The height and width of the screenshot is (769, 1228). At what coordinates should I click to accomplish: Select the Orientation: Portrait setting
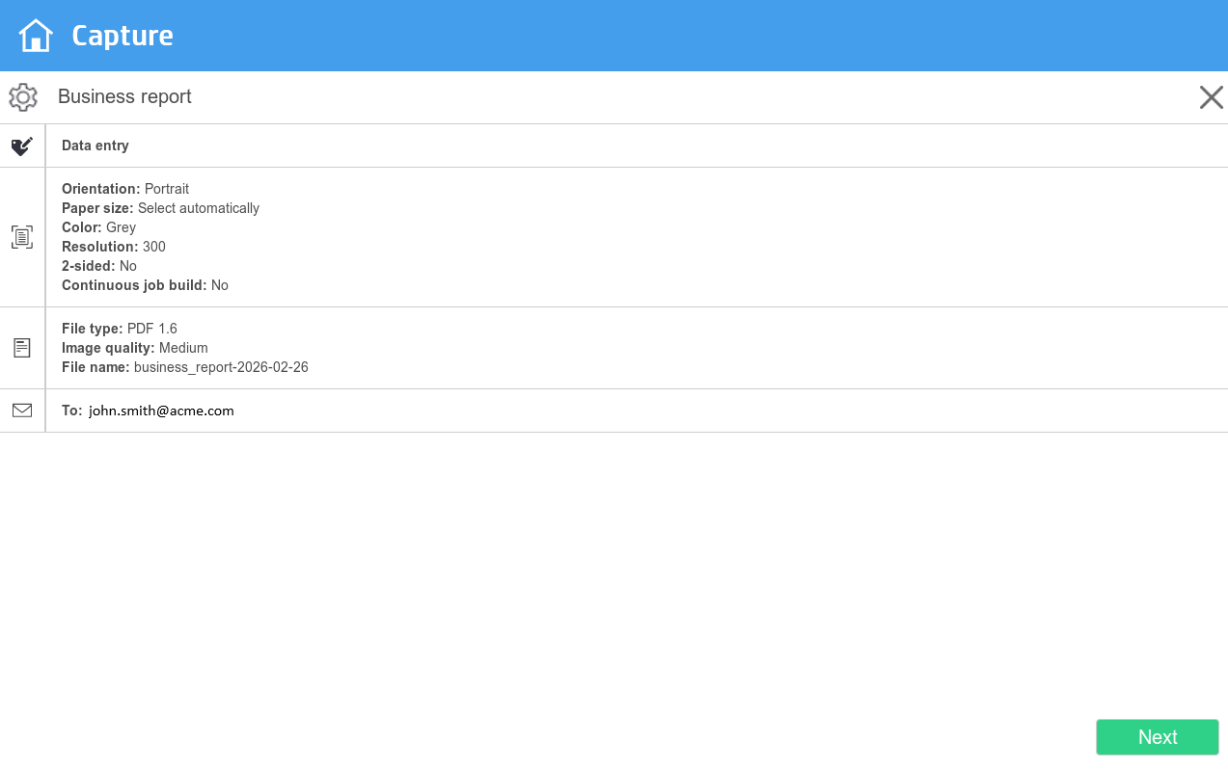pyautogui.click(x=125, y=189)
